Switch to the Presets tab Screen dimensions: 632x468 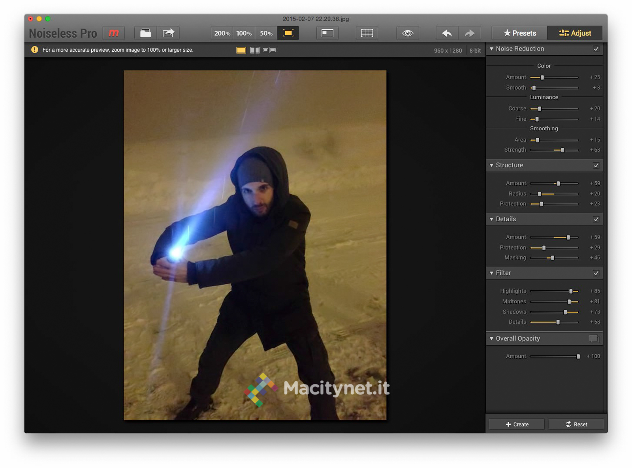[519, 33]
